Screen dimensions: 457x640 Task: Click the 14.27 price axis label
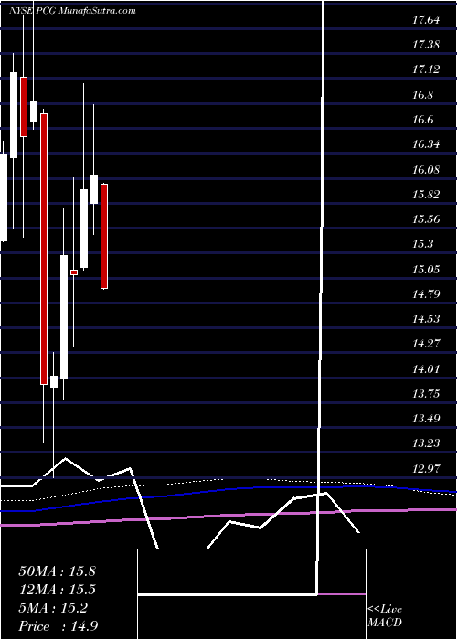tap(426, 343)
